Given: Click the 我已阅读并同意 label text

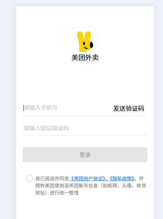Looking at the screenshot, I should (x=52, y=179).
